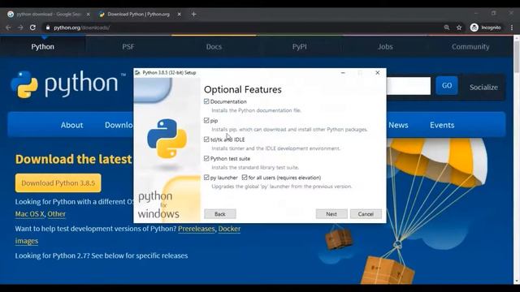Bookmark this page with the star icon

pos(459,28)
